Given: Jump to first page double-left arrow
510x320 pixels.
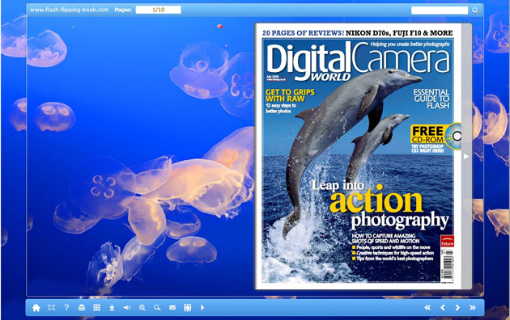Looking at the screenshot, I should pos(427,308).
